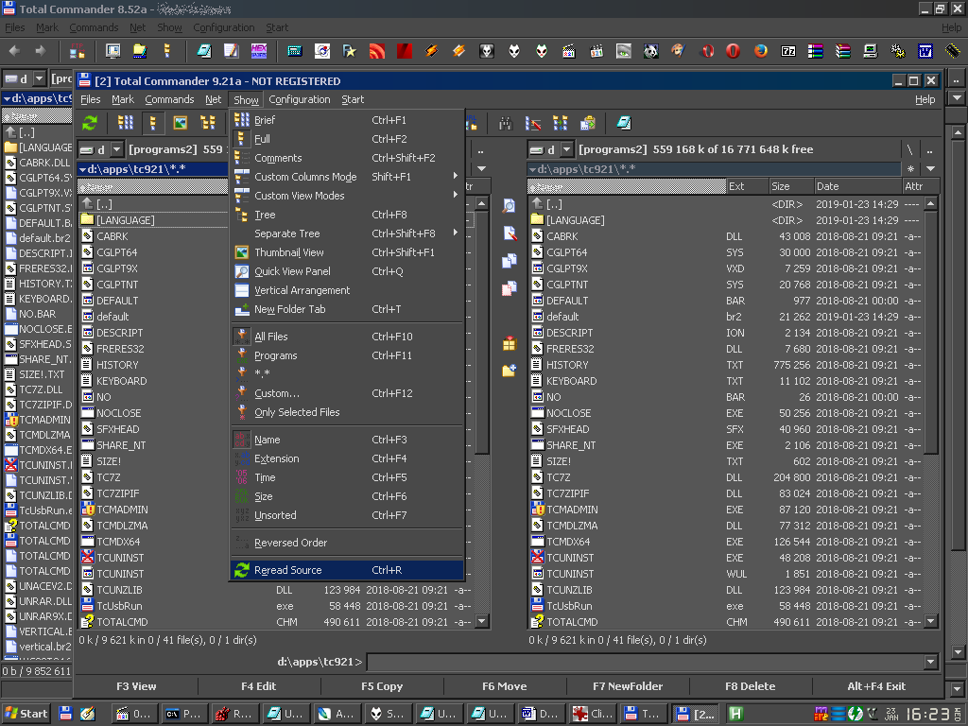Click the HEX editor icon in the 8.52a toolbar

pyautogui.click(x=259, y=51)
